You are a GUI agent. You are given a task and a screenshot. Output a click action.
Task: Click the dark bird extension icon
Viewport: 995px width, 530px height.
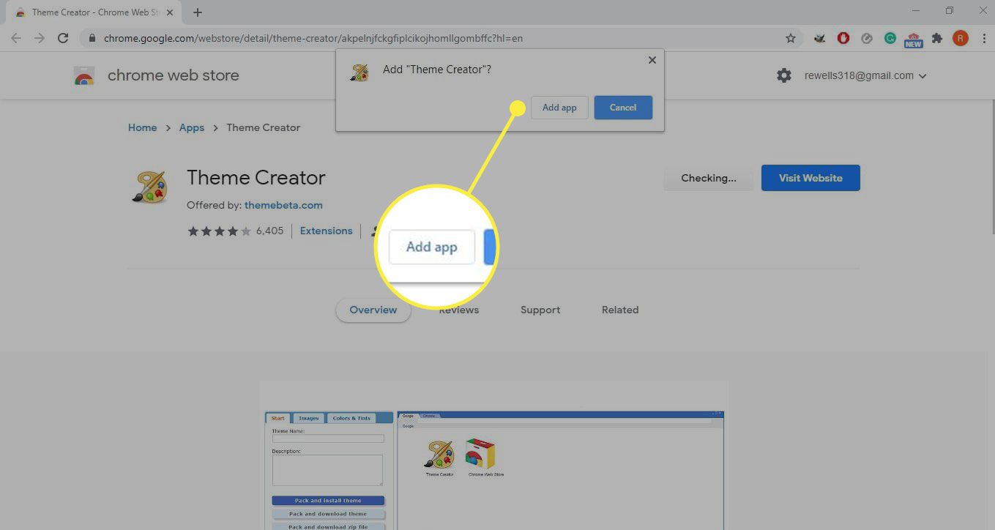pyautogui.click(x=820, y=38)
